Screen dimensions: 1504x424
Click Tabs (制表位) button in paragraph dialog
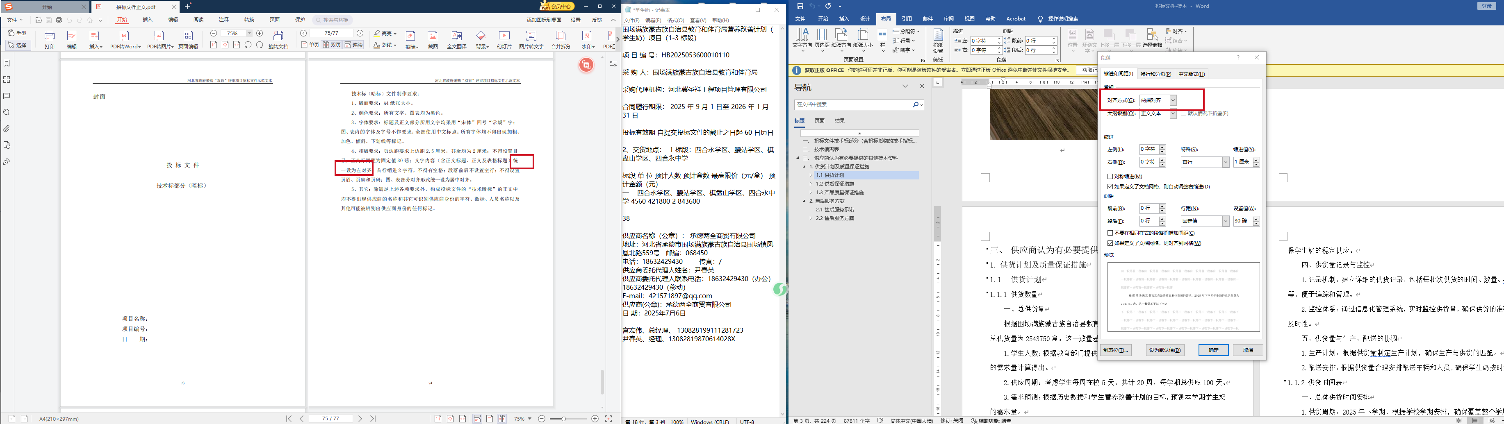pos(1117,350)
